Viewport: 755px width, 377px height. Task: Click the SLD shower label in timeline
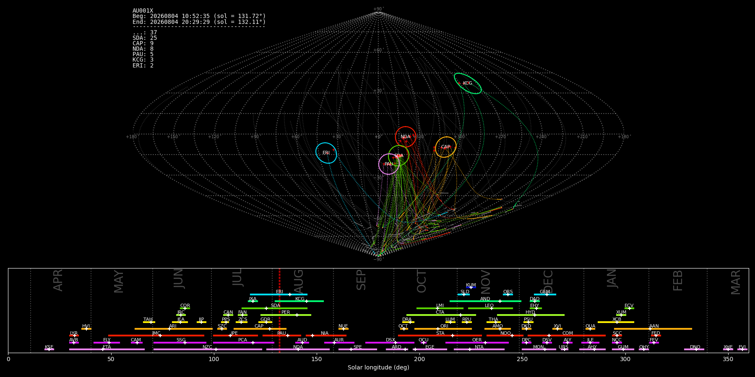[465, 292]
